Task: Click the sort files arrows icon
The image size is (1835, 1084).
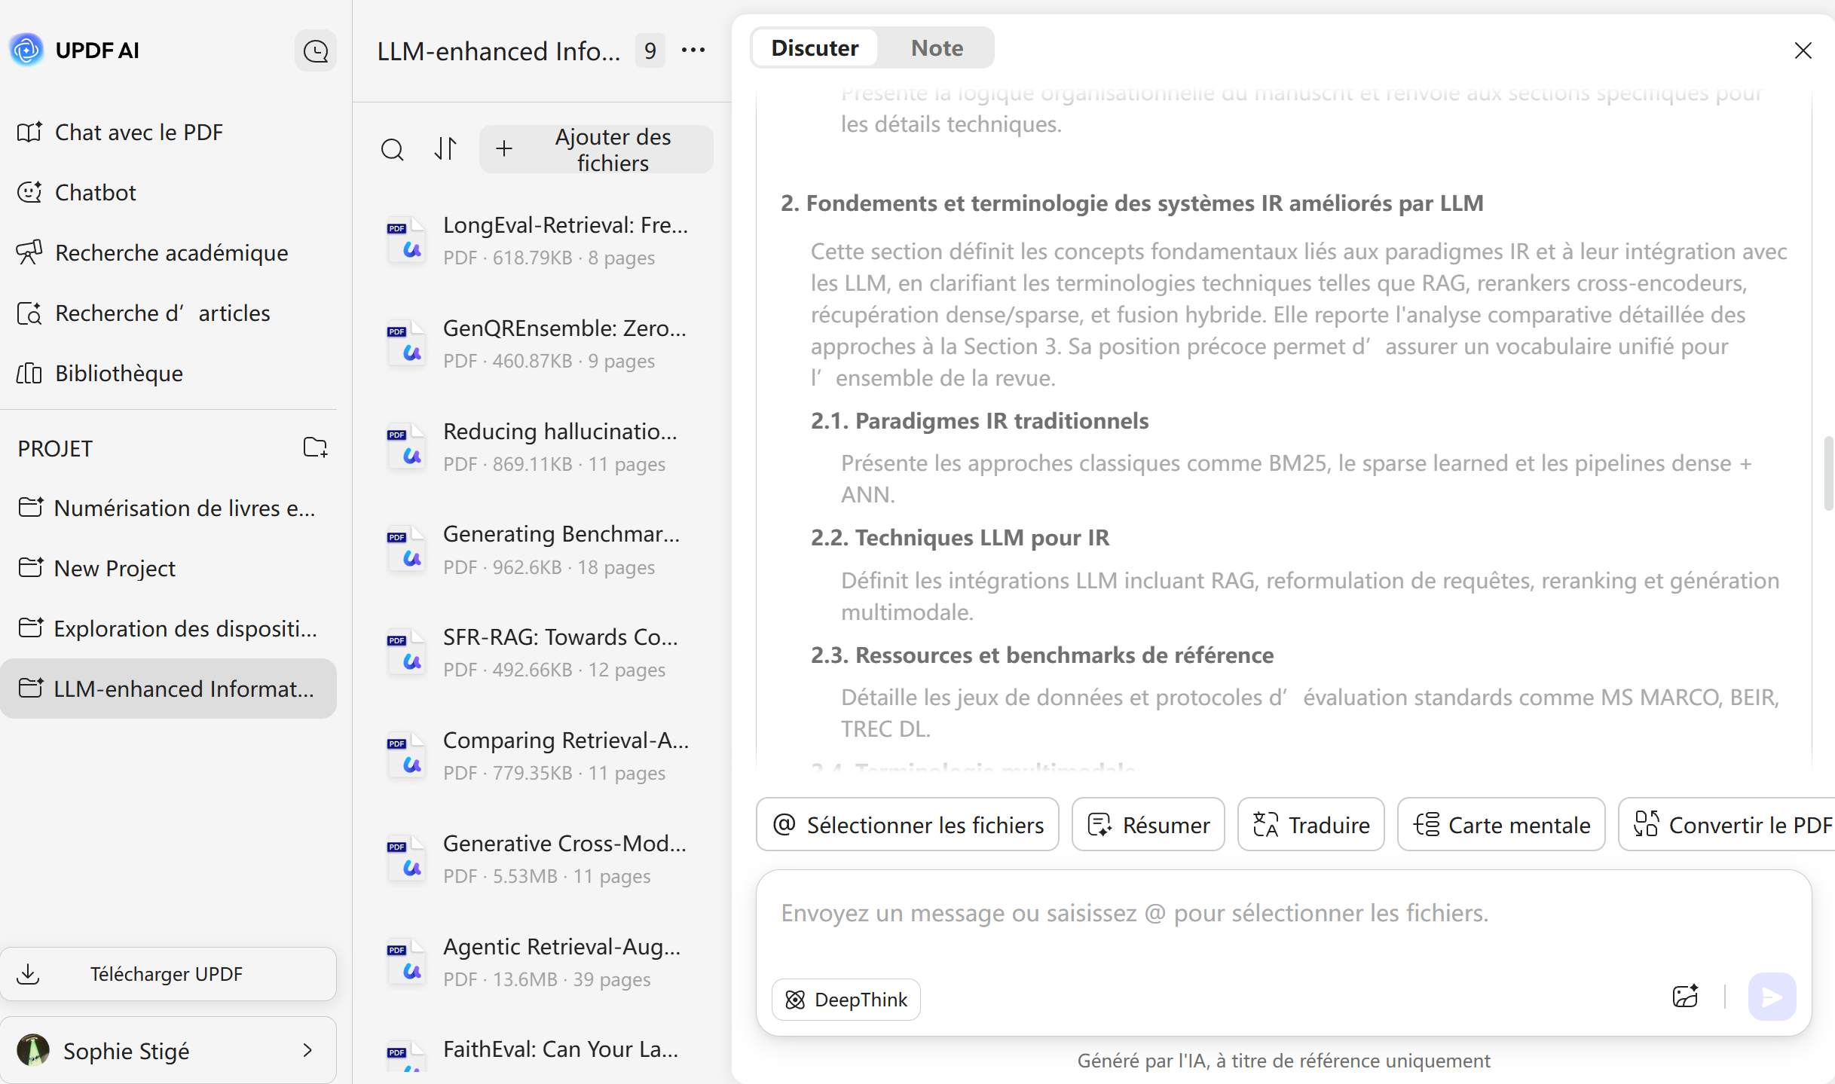Action: [445, 149]
